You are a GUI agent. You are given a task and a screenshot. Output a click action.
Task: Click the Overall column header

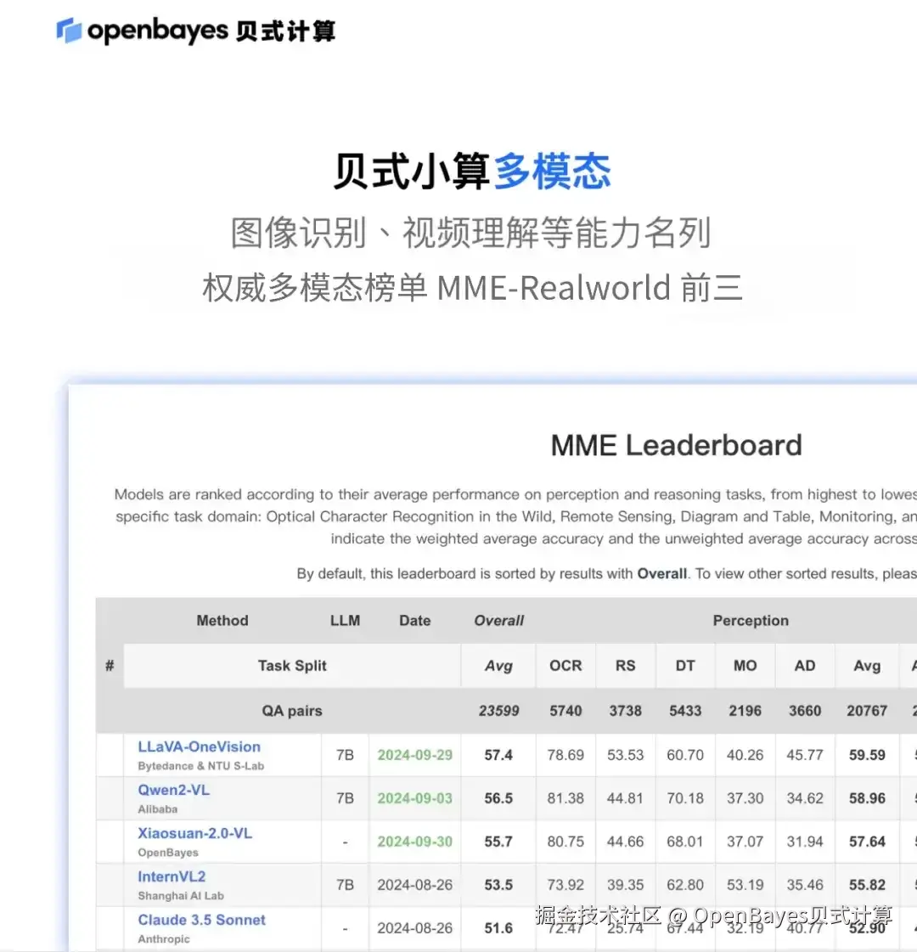(x=499, y=621)
